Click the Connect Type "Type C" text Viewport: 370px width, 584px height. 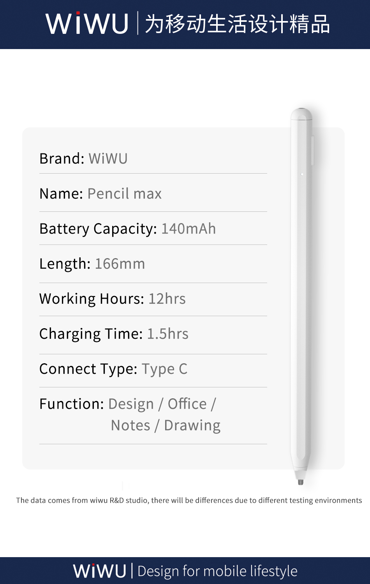[164, 369]
